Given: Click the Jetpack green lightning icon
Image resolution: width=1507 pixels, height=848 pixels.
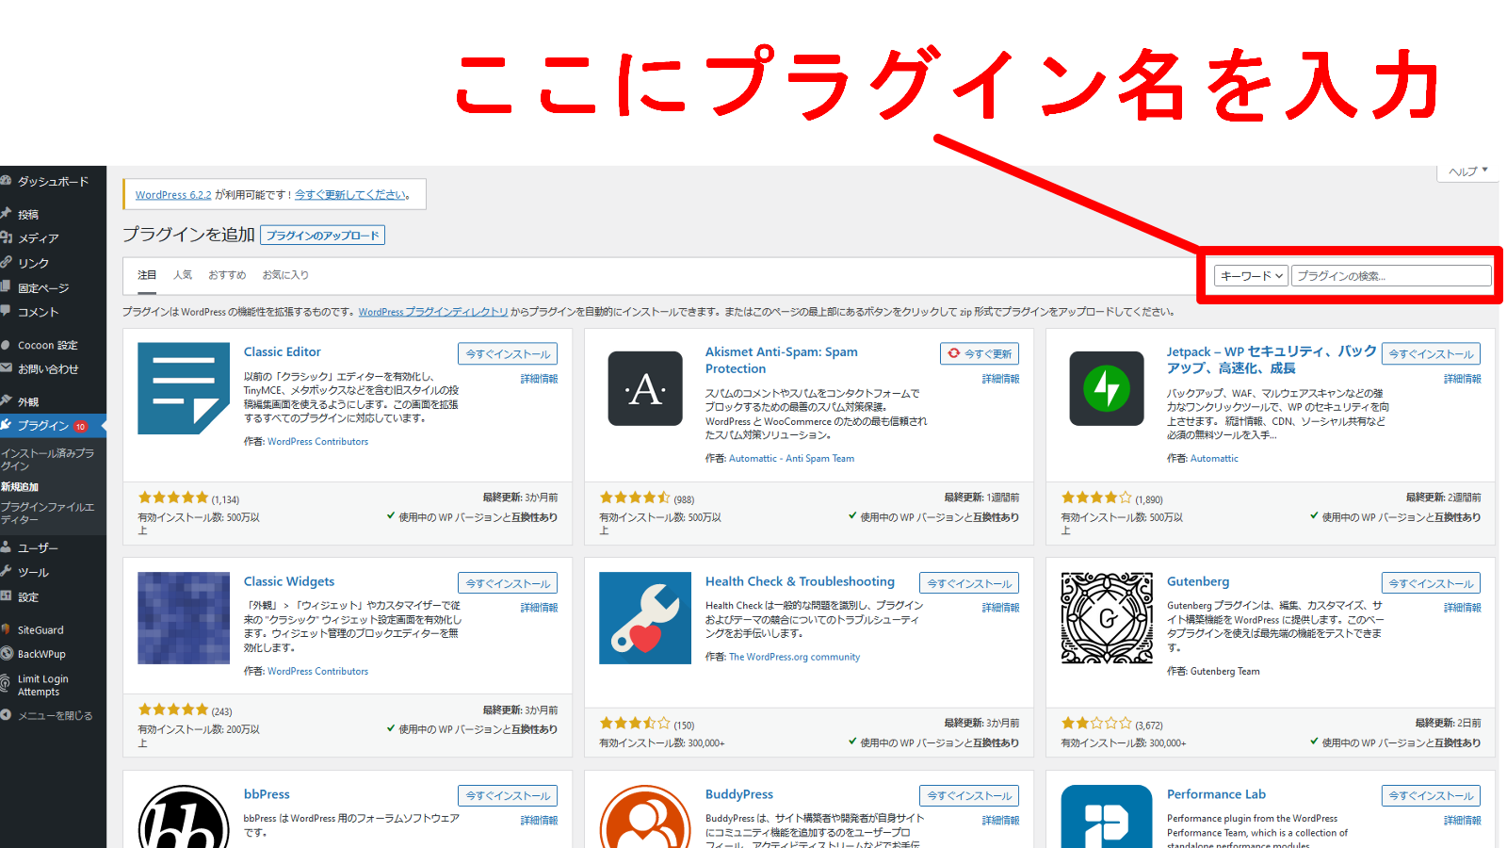Looking at the screenshot, I should pos(1107,388).
